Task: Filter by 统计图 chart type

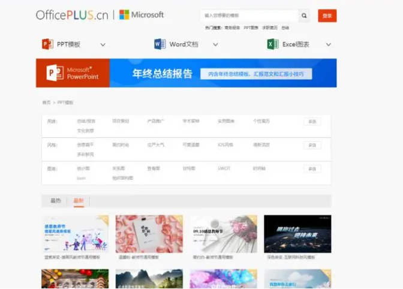Action: coord(83,168)
